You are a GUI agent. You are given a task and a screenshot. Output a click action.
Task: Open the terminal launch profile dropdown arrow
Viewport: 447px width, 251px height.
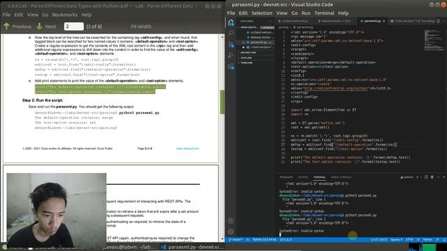point(420,177)
